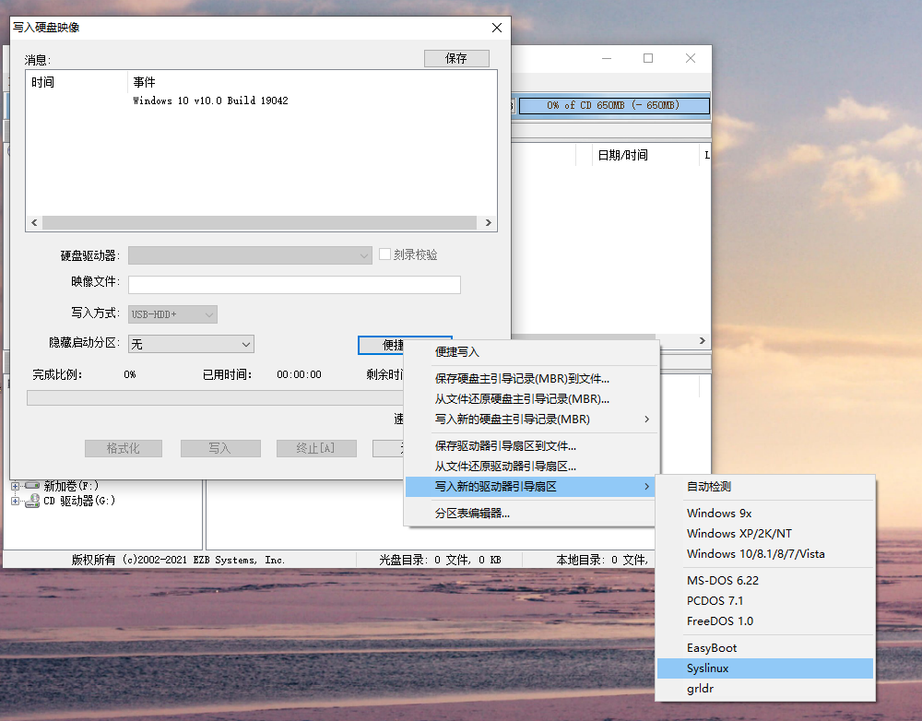This screenshot has height=721, width=922.
Task: Select 新加卷(F:) in the tree
Action: pyautogui.click(x=71, y=486)
